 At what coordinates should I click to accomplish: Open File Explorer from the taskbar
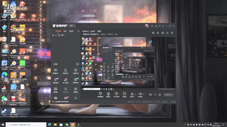coord(55,124)
